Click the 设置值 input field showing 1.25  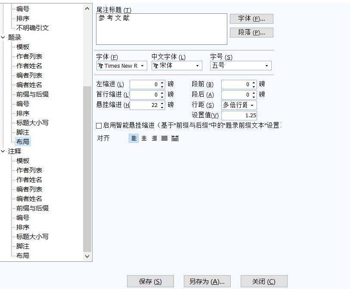coord(239,116)
